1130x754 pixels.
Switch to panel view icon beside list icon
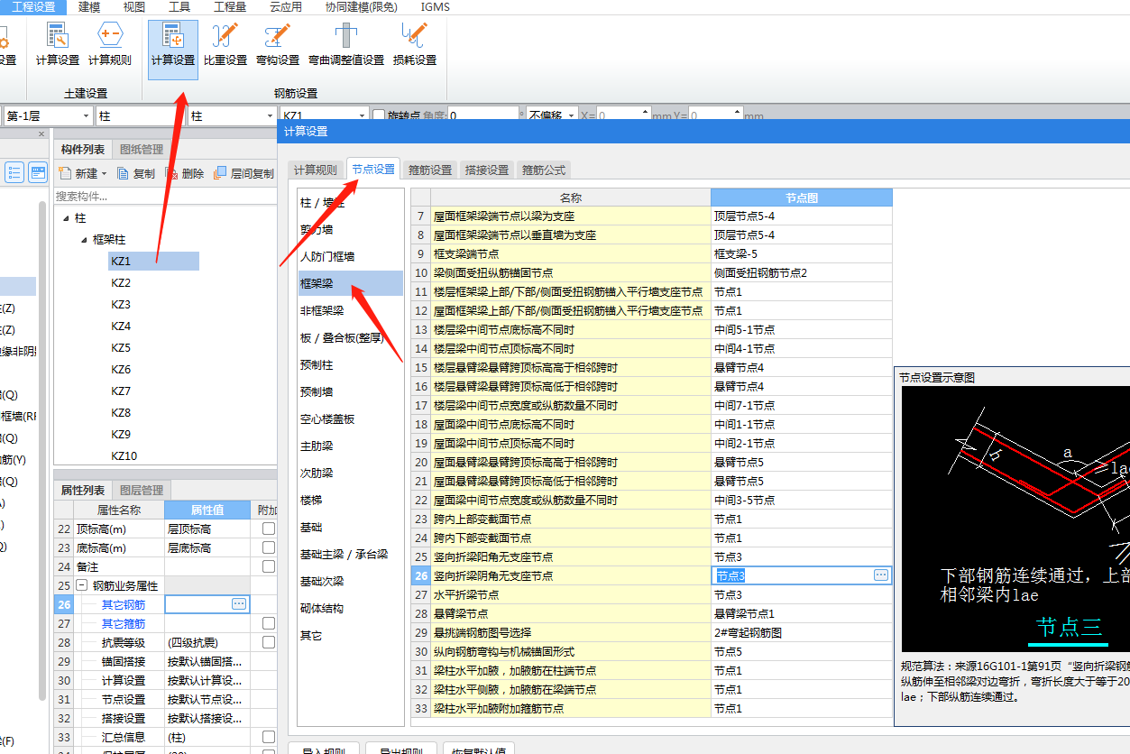pyautogui.click(x=38, y=172)
